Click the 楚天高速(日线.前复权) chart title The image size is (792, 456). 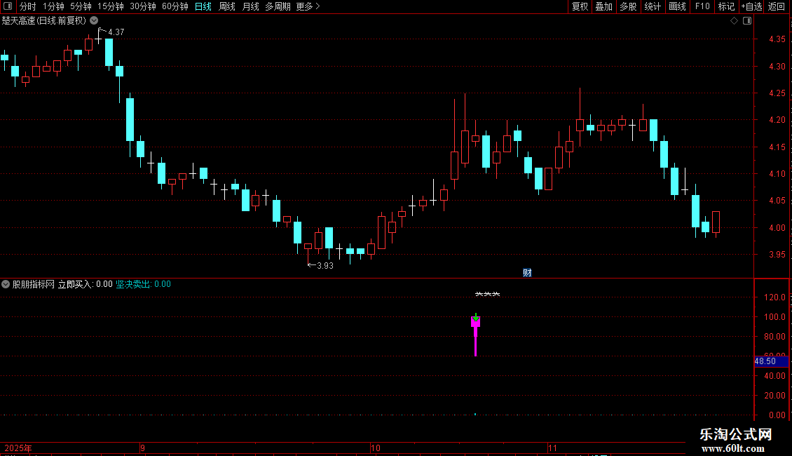tap(44, 20)
